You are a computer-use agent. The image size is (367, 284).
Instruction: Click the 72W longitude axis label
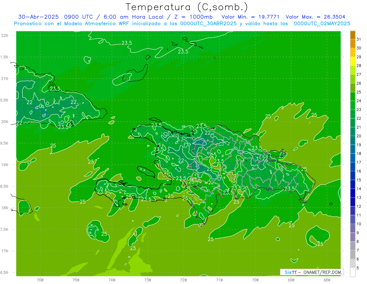pos(184,280)
